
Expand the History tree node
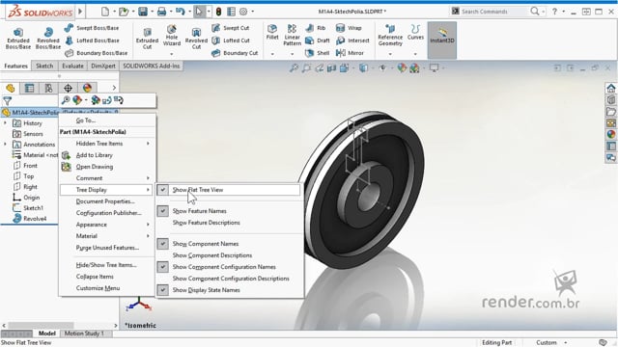[x=6, y=123]
